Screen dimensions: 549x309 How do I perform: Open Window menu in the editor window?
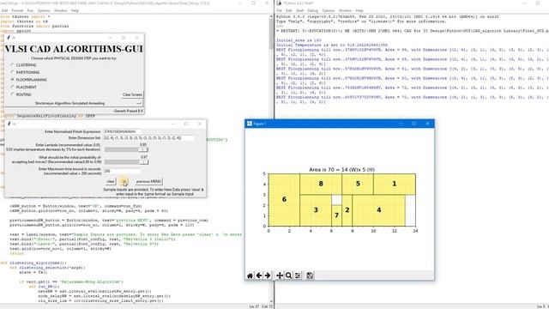(x=61, y=11)
